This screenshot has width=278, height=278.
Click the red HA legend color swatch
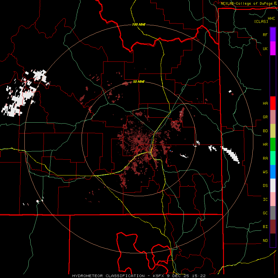[273, 103]
